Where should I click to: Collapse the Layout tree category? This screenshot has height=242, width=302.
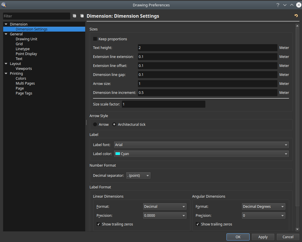tap(6, 63)
